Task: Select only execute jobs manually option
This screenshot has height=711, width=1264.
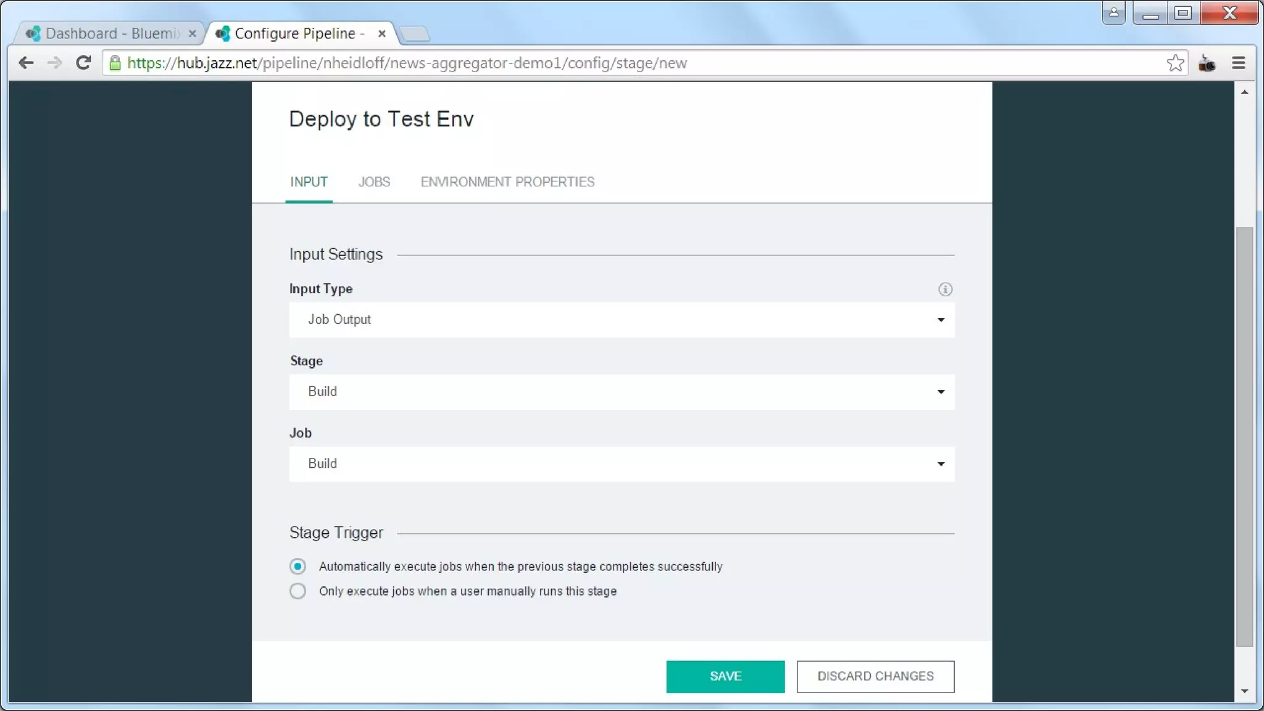Action: (297, 591)
